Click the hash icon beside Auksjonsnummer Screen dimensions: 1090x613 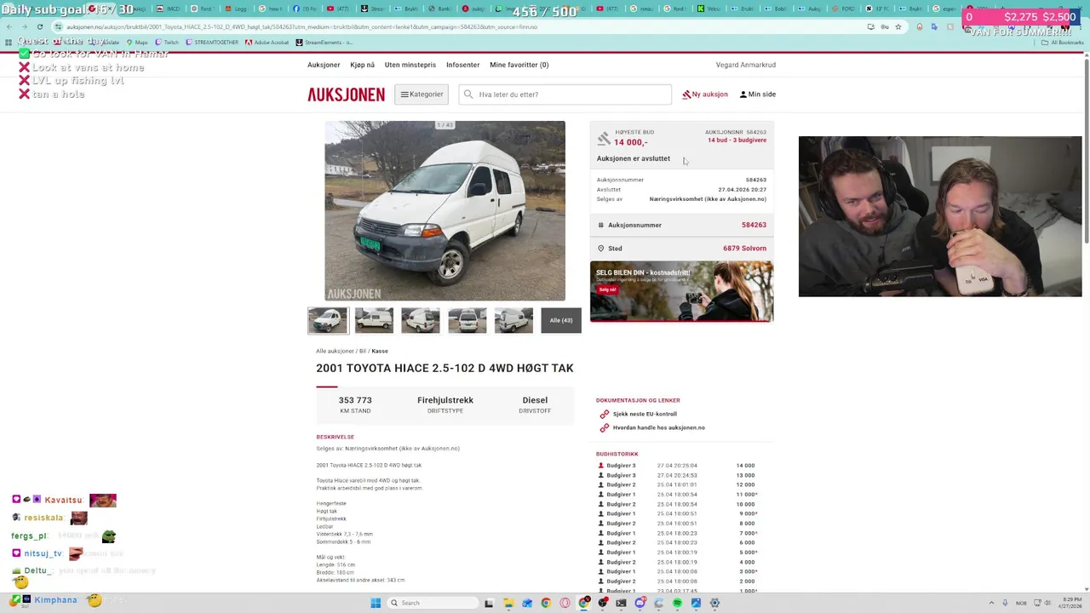coord(600,225)
